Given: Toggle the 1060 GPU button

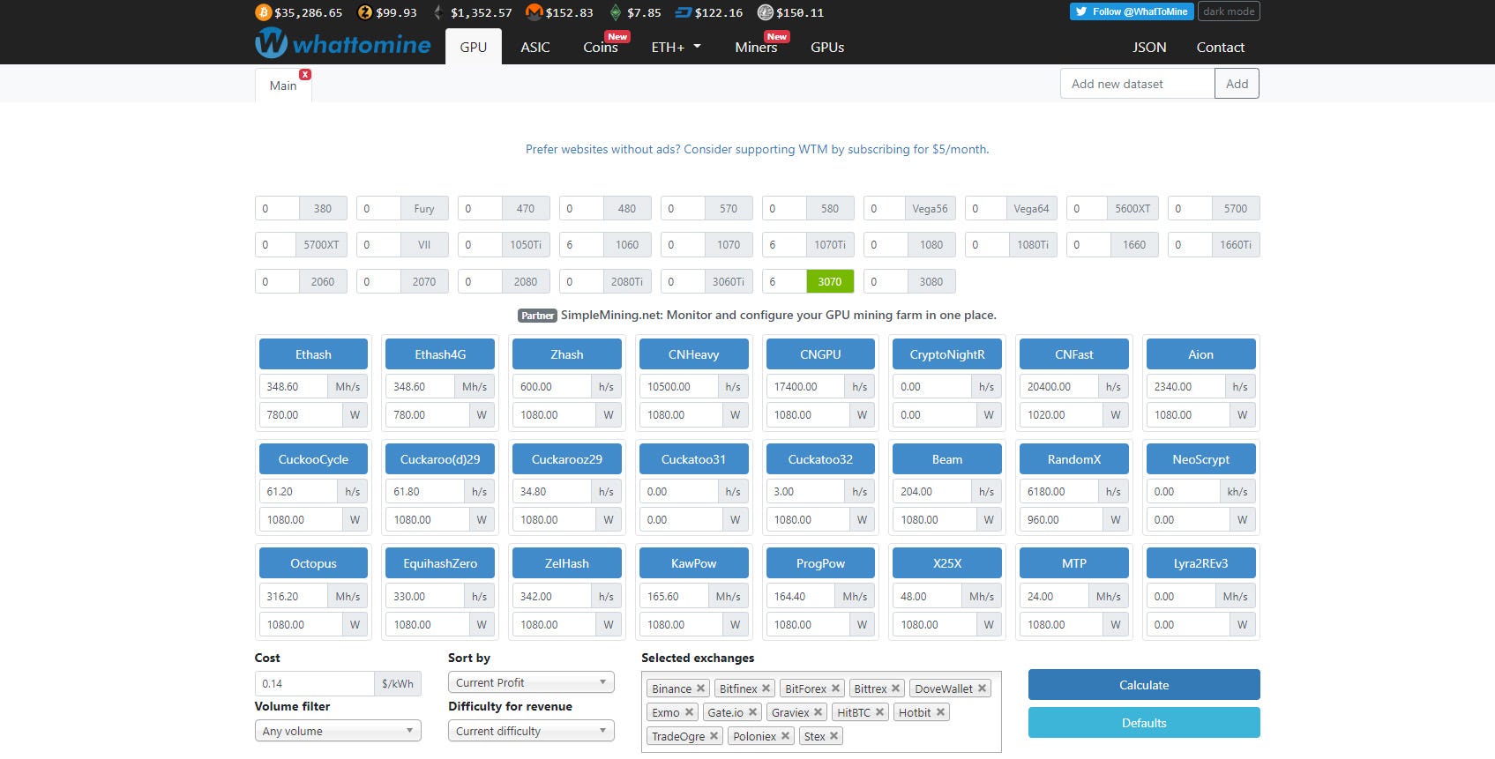Looking at the screenshot, I should [627, 245].
